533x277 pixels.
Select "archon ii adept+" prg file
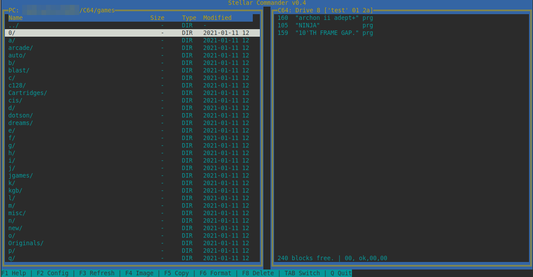coord(327,18)
